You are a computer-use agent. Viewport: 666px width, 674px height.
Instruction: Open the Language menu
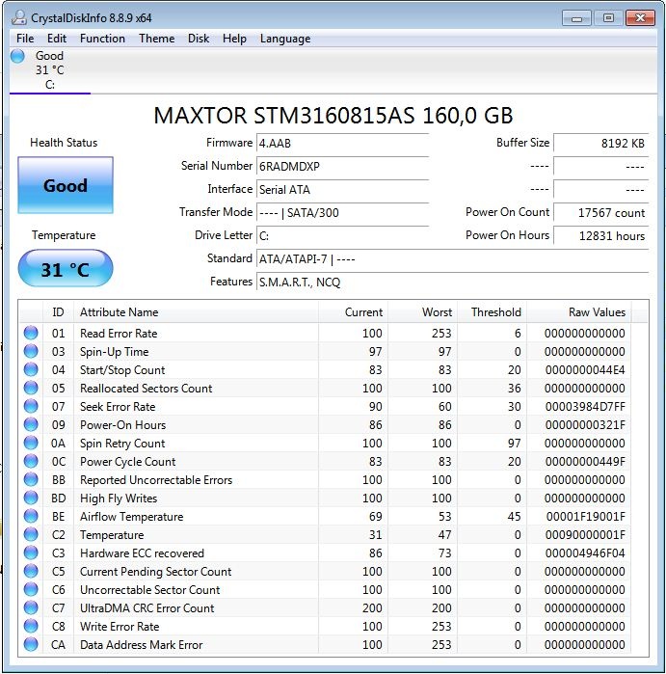[x=285, y=39]
